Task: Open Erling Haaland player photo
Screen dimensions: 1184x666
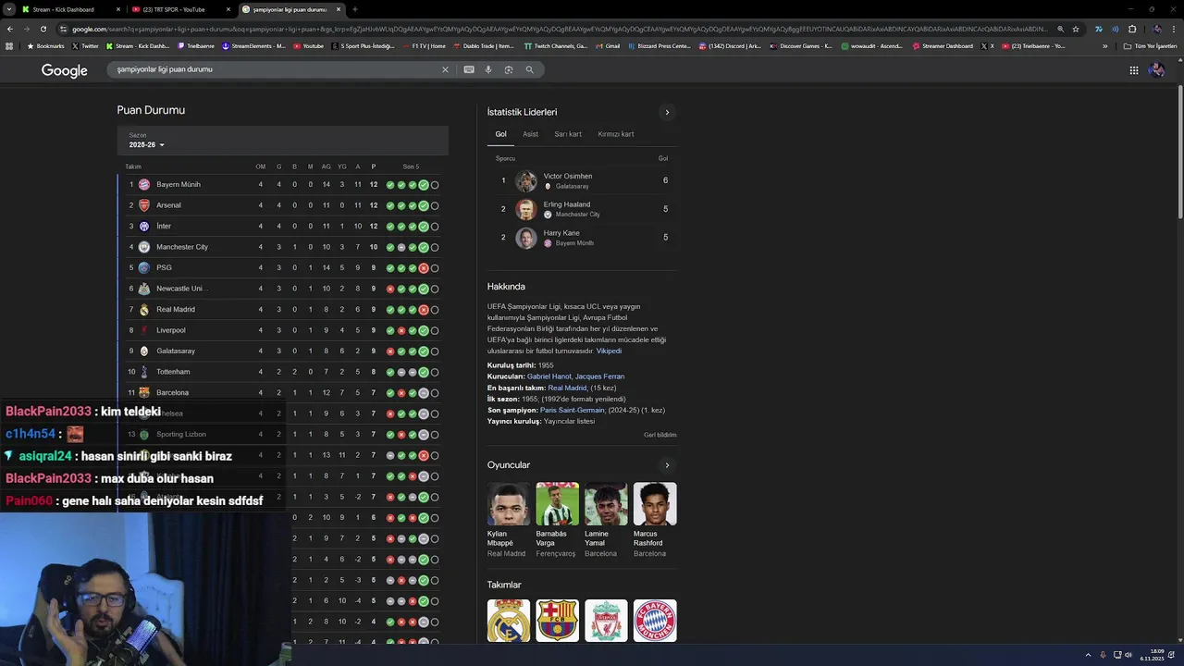Action: click(526, 209)
